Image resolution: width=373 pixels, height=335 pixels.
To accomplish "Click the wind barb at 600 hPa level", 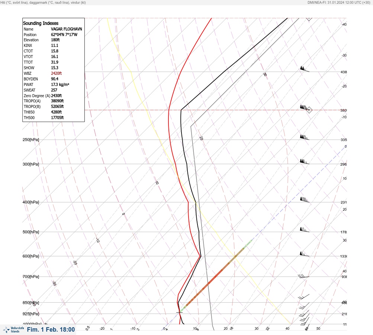I will pyautogui.click(x=305, y=254).
